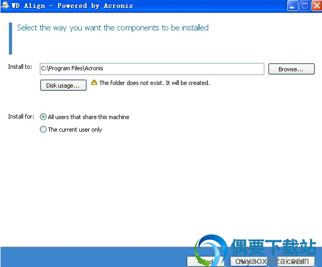Click the Browse... button
This screenshot has height=267, width=322.
pyautogui.click(x=291, y=69)
